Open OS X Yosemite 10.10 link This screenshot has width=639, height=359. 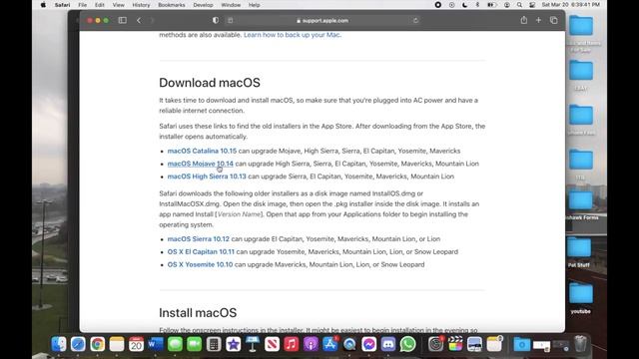(x=200, y=264)
